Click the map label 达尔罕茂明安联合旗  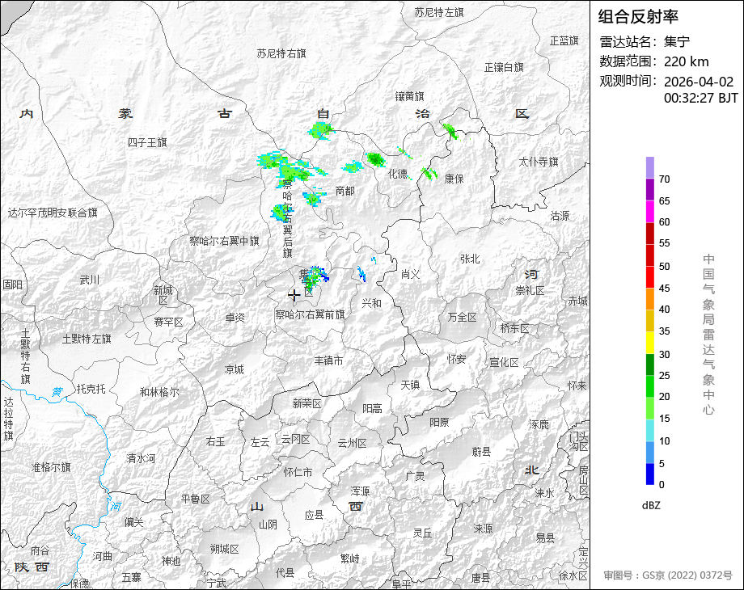[53, 213]
